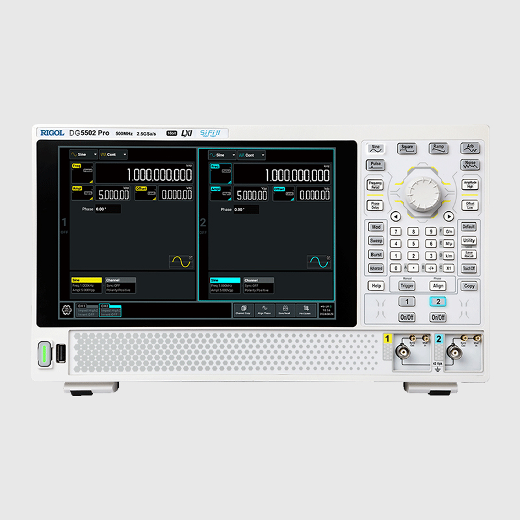The image size is (520, 520).
Task: Select the Arb waveform key
Action: pyautogui.click(x=470, y=148)
